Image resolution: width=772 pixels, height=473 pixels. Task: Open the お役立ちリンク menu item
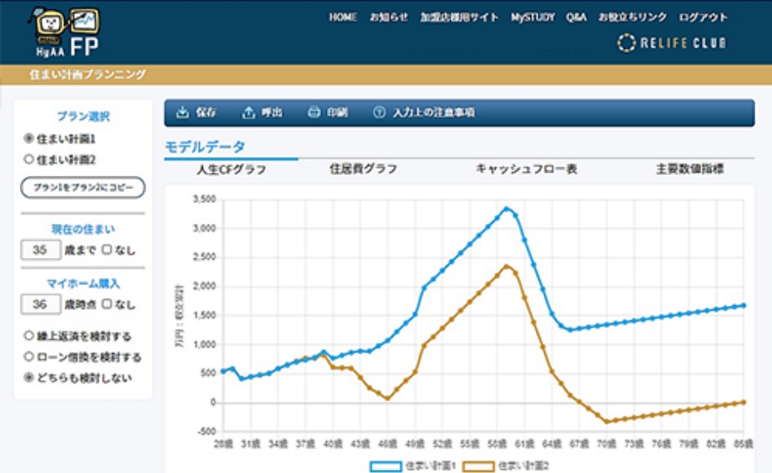coord(632,17)
